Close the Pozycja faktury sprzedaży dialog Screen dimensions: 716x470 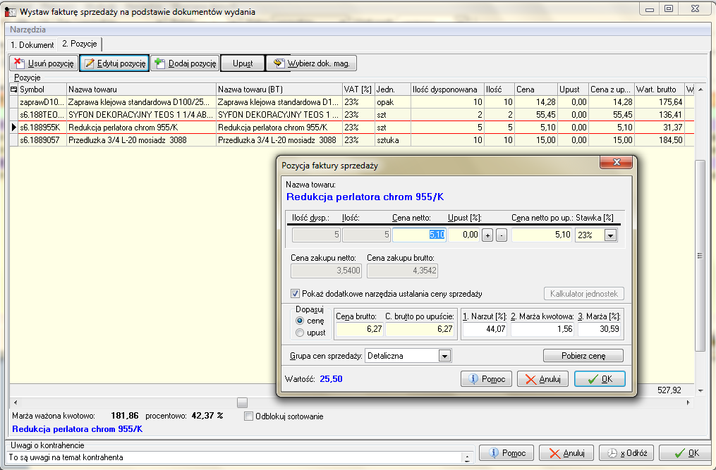616,162
